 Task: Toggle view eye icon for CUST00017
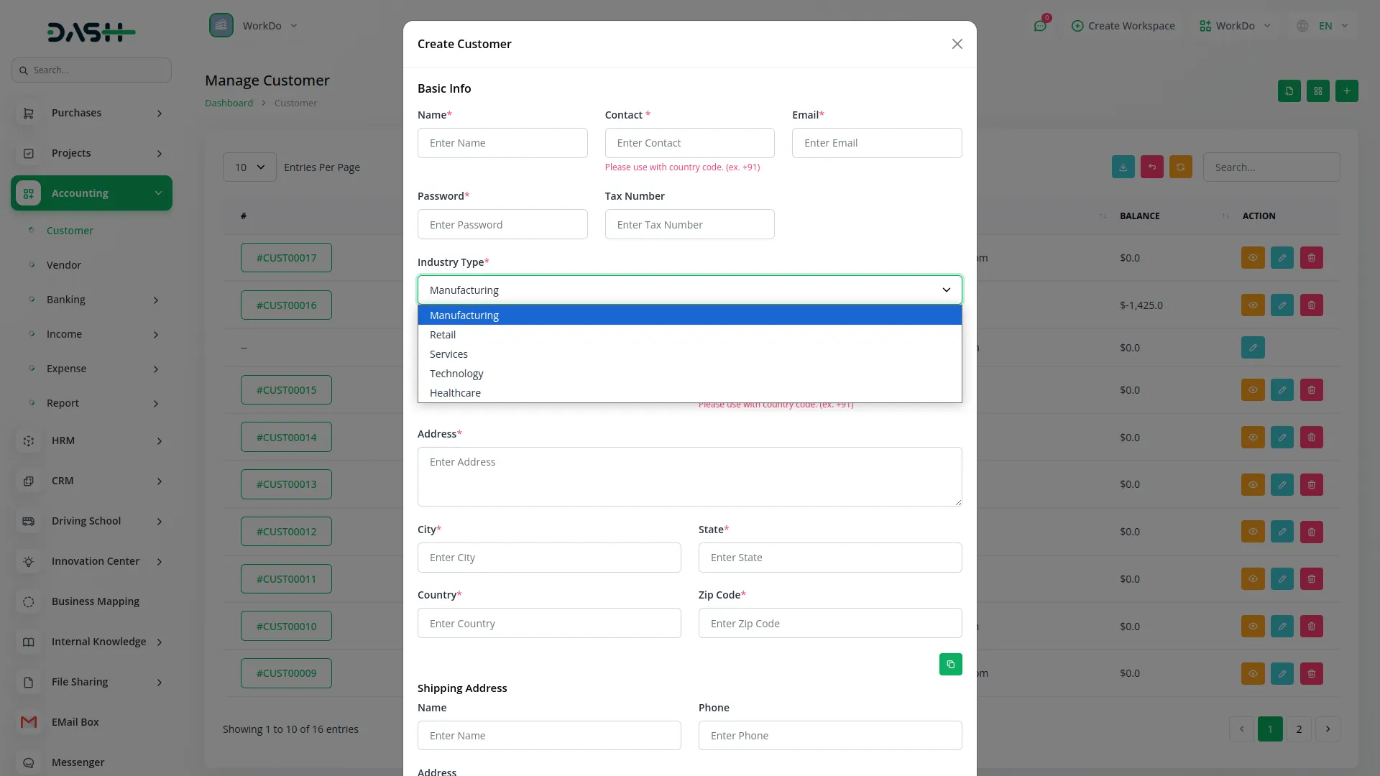[x=1252, y=258]
